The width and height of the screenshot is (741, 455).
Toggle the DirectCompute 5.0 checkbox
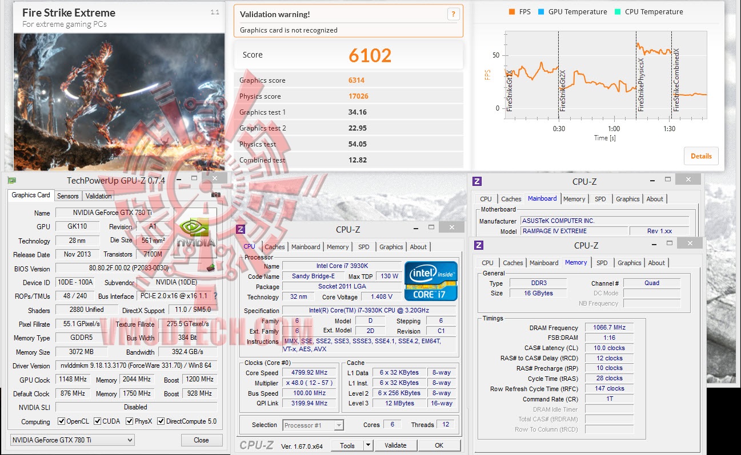coord(161,421)
